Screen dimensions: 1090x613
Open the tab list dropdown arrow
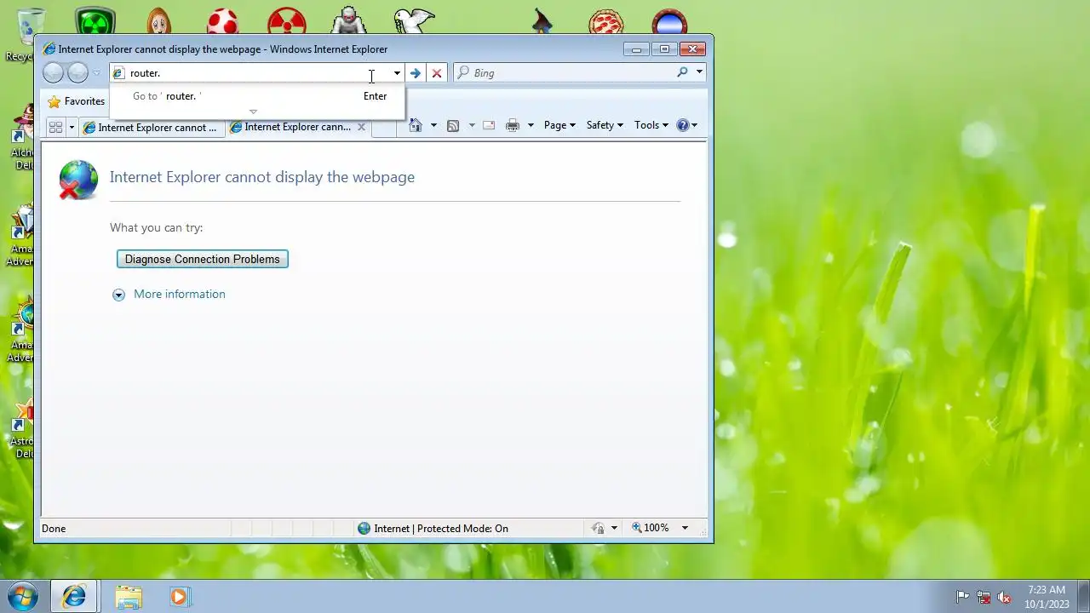72,127
